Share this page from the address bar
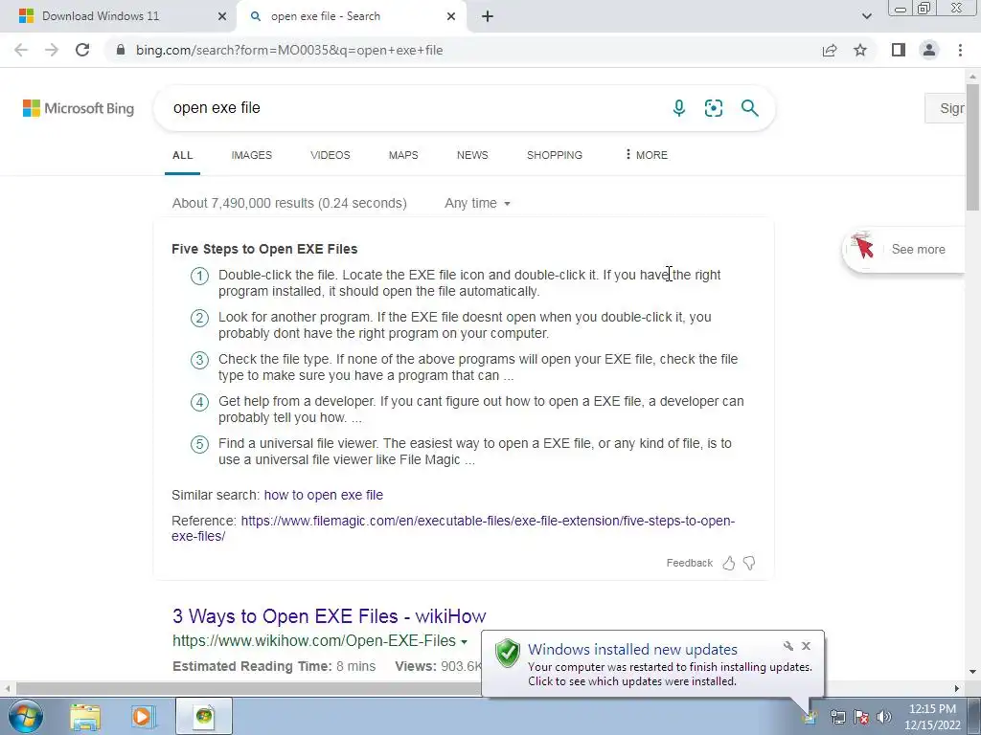This screenshot has height=735, width=981. pyautogui.click(x=830, y=50)
